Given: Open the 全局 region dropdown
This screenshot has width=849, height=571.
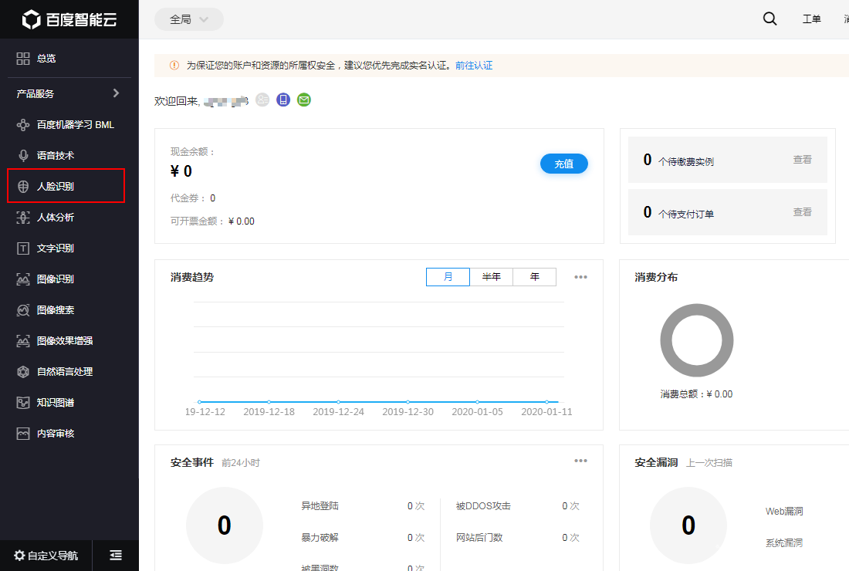Looking at the screenshot, I should (x=188, y=19).
